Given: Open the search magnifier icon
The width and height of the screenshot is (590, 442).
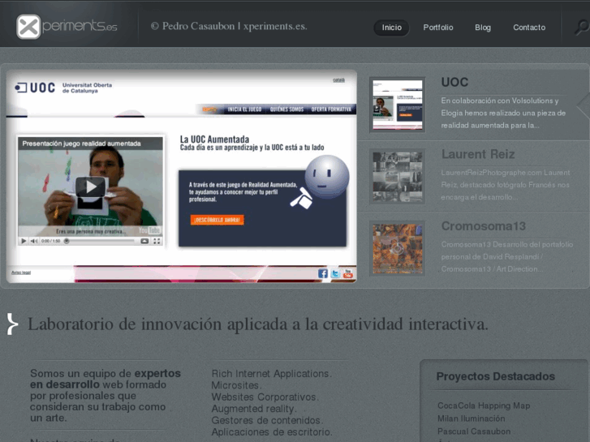Looking at the screenshot, I should [582, 27].
